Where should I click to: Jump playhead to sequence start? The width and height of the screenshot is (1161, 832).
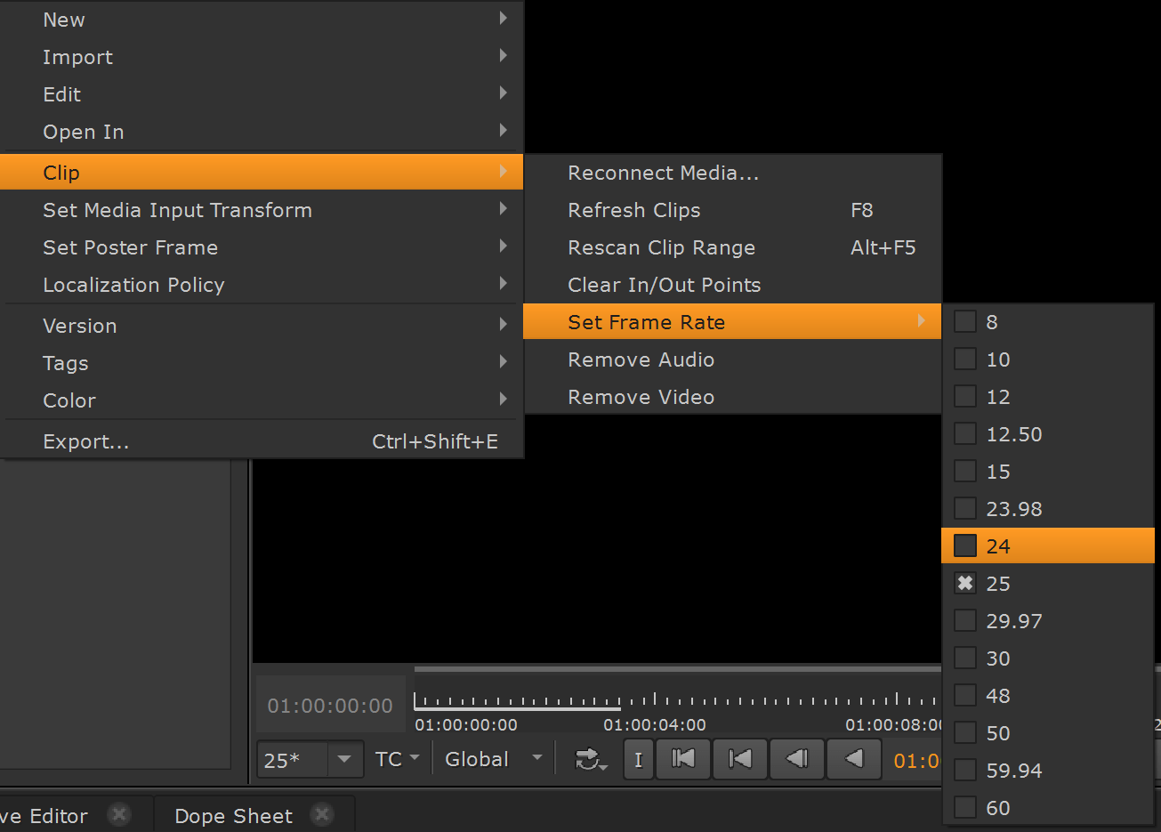pos(683,759)
